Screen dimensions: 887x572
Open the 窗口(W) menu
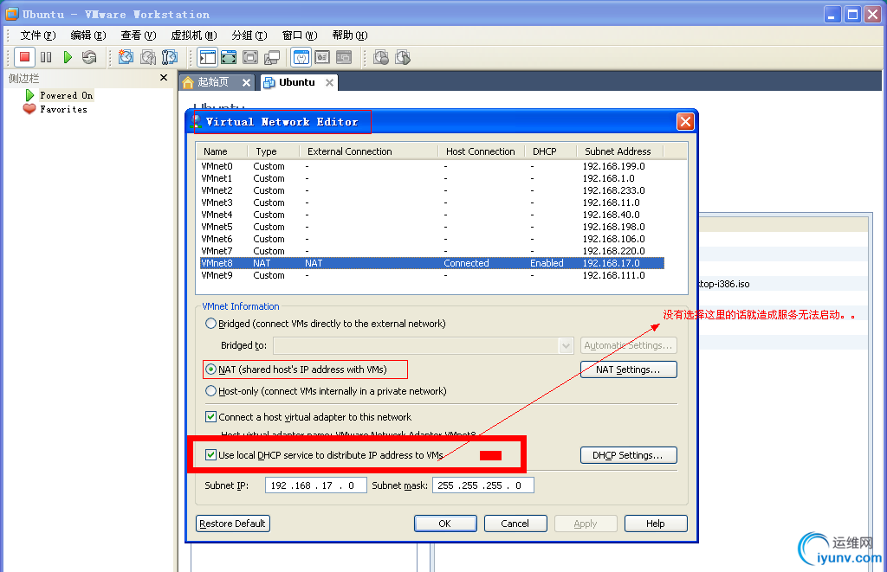point(300,35)
